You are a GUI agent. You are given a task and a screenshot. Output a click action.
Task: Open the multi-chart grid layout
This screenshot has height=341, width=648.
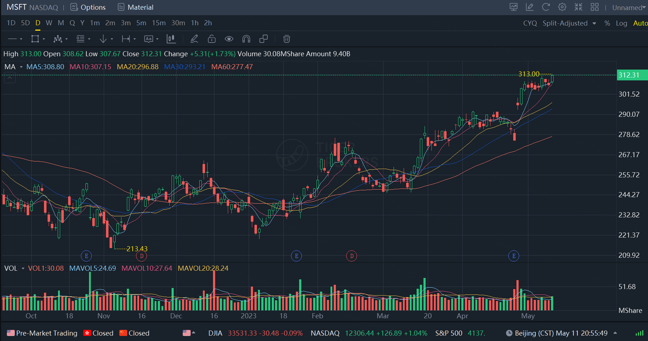pos(595,7)
